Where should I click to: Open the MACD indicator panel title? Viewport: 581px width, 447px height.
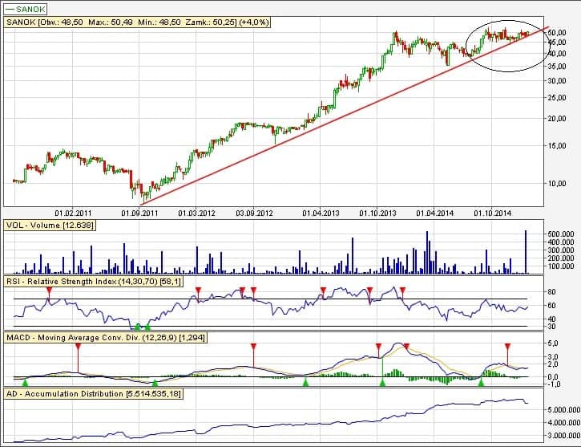point(106,339)
